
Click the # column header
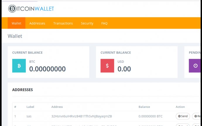tap(15, 107)
